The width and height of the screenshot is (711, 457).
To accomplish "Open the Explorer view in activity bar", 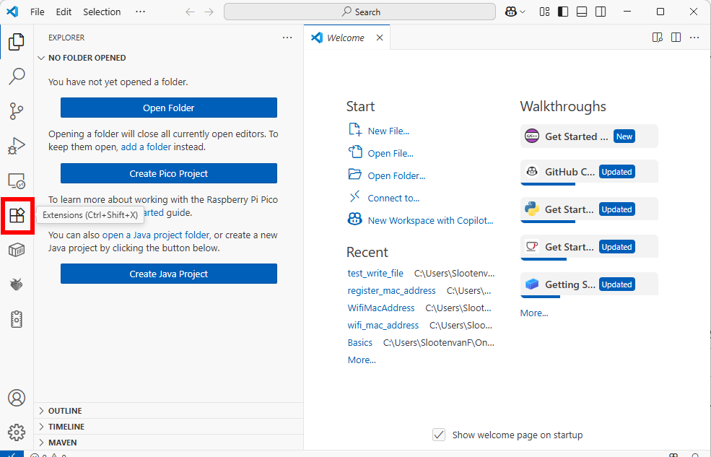I will pyautogui.click(x=17, y=42).
